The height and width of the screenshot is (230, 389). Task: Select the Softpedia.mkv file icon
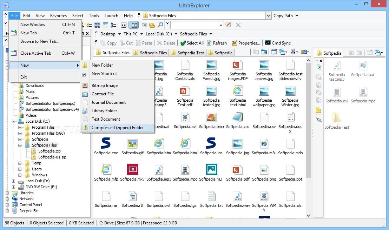pos(132,170)
